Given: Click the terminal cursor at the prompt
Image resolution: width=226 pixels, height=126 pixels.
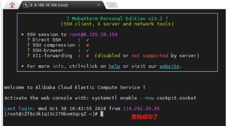Looking at the screenshot, I should tap(102, 114).
